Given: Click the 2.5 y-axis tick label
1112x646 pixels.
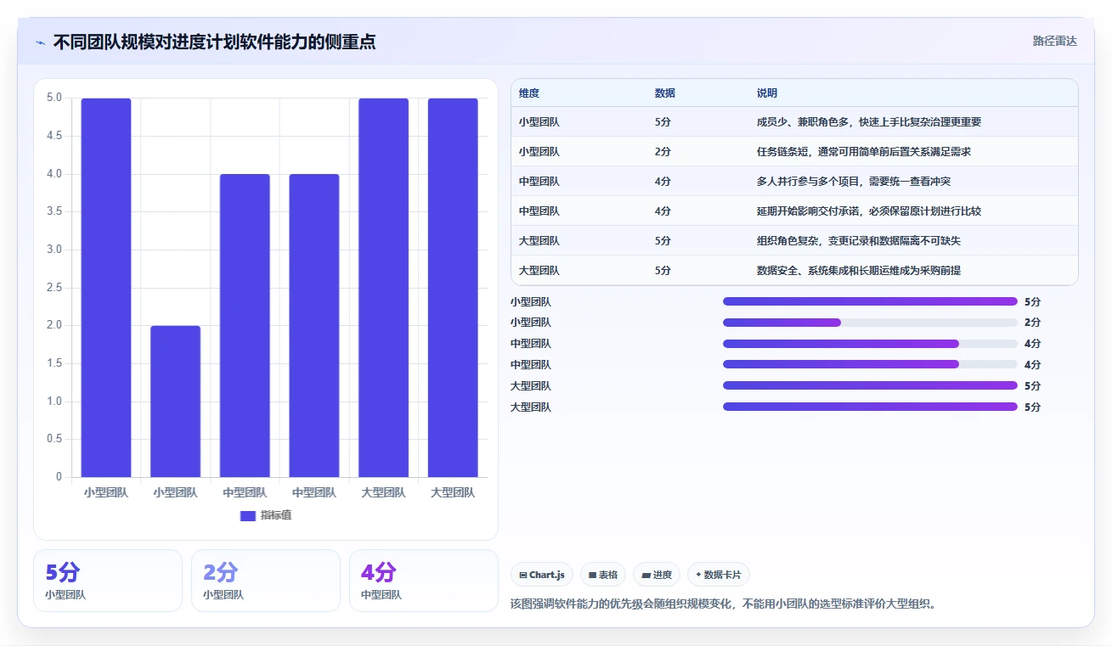Looking at the screenshot, I should click(x=54, y=288).
